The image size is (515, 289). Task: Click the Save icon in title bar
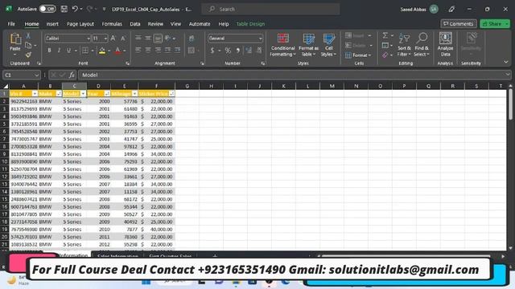click(64, 9)
